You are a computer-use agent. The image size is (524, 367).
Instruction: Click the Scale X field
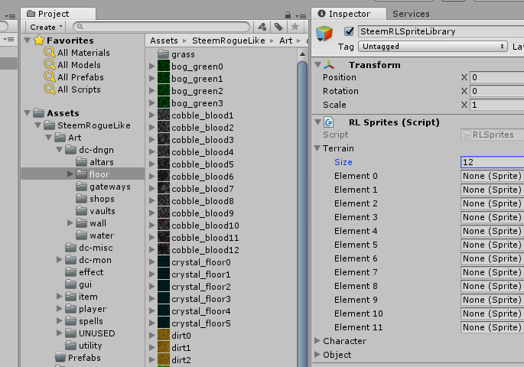[497, 105]
